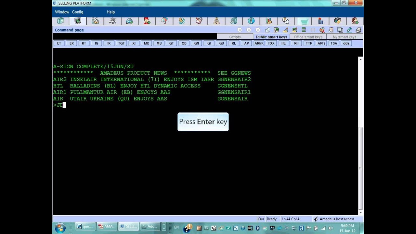Click the terminal scrollbar down arrow
Screen dimensions: 416x234
coord(360,213)
